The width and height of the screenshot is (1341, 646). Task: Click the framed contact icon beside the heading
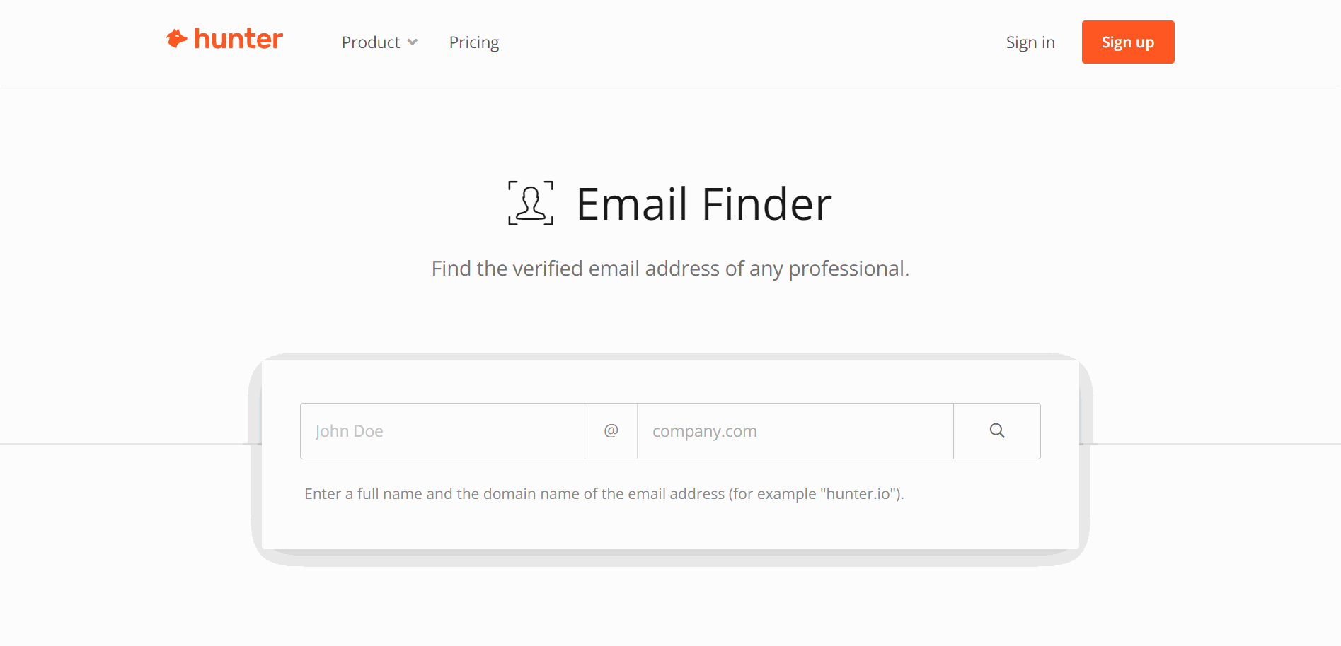pyautogui.click(x=529, y=203)
